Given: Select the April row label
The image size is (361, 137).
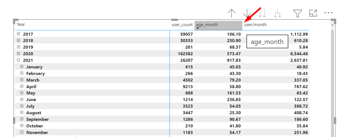Looking at the screenshot, I should point(31,86).
